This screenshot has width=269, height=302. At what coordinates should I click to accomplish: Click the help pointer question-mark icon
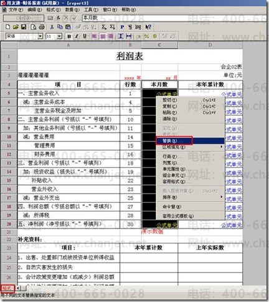tap(148, 27)
